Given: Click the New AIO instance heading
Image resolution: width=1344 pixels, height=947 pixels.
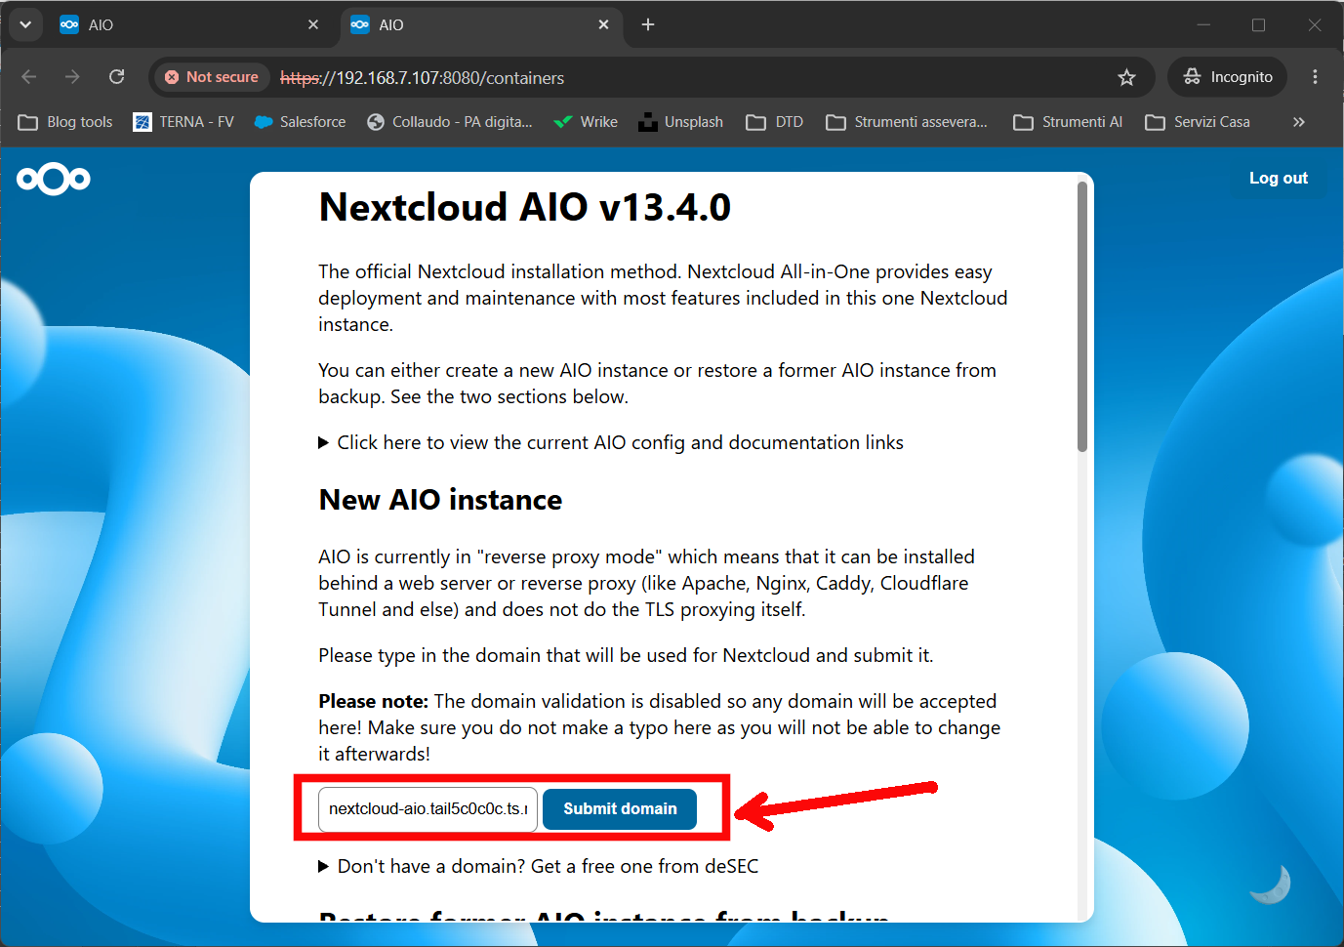Looking at the screenshot, I should 440,500.
